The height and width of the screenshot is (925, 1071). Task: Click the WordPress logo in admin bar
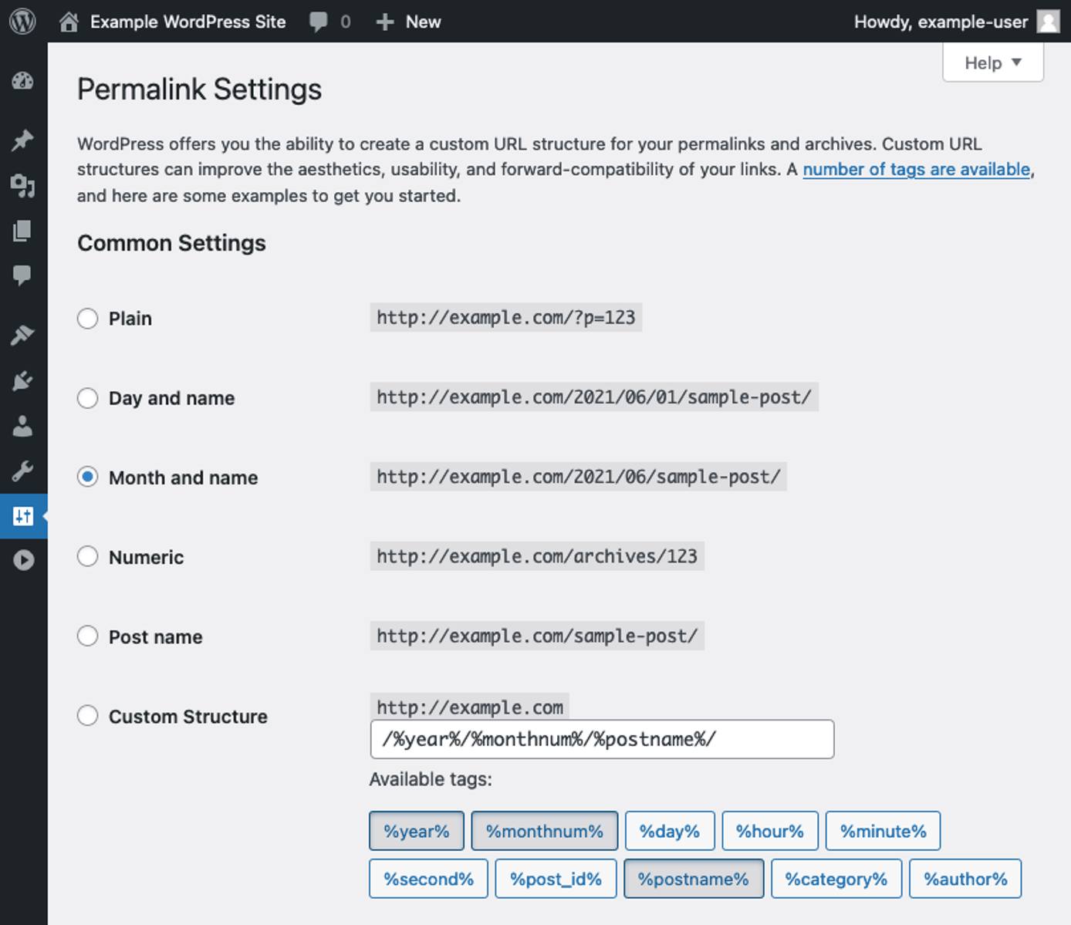tap(22, 21)
